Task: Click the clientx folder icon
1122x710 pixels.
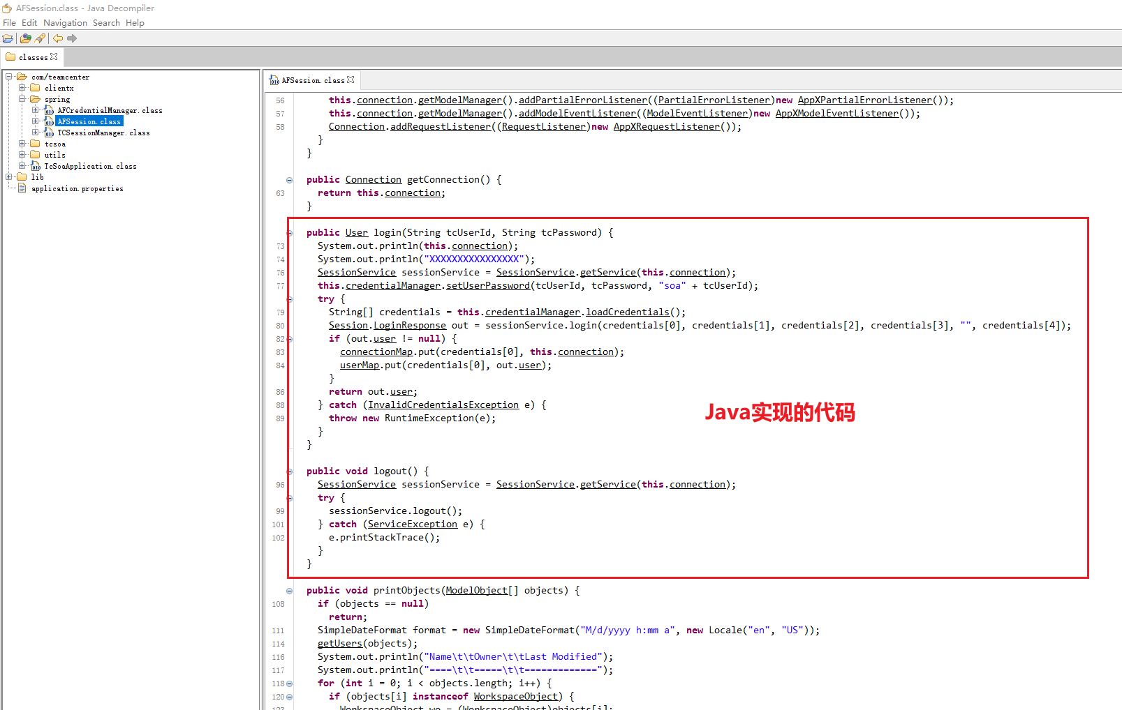Action: coord(36,88)
